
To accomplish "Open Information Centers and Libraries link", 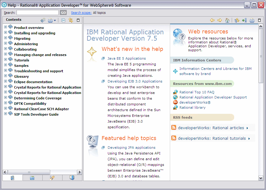I will pos(216,71).
